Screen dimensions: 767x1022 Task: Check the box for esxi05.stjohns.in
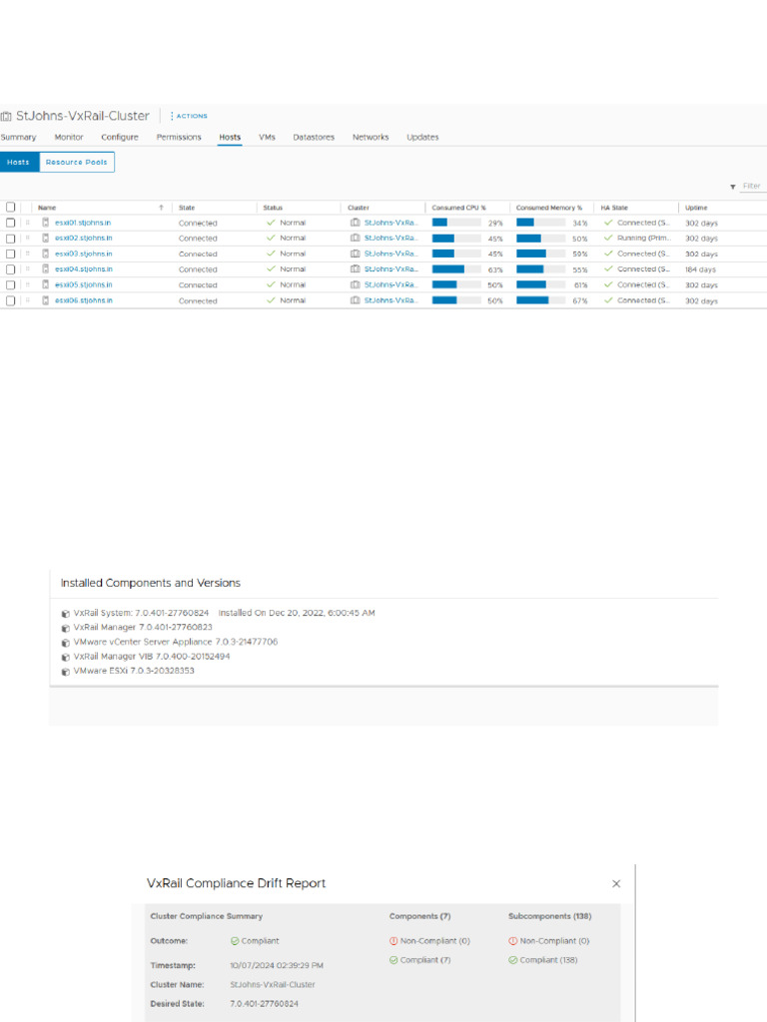pos(11,284)
